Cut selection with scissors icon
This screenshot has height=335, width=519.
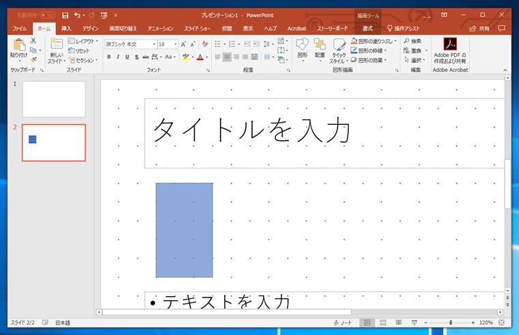33,41
